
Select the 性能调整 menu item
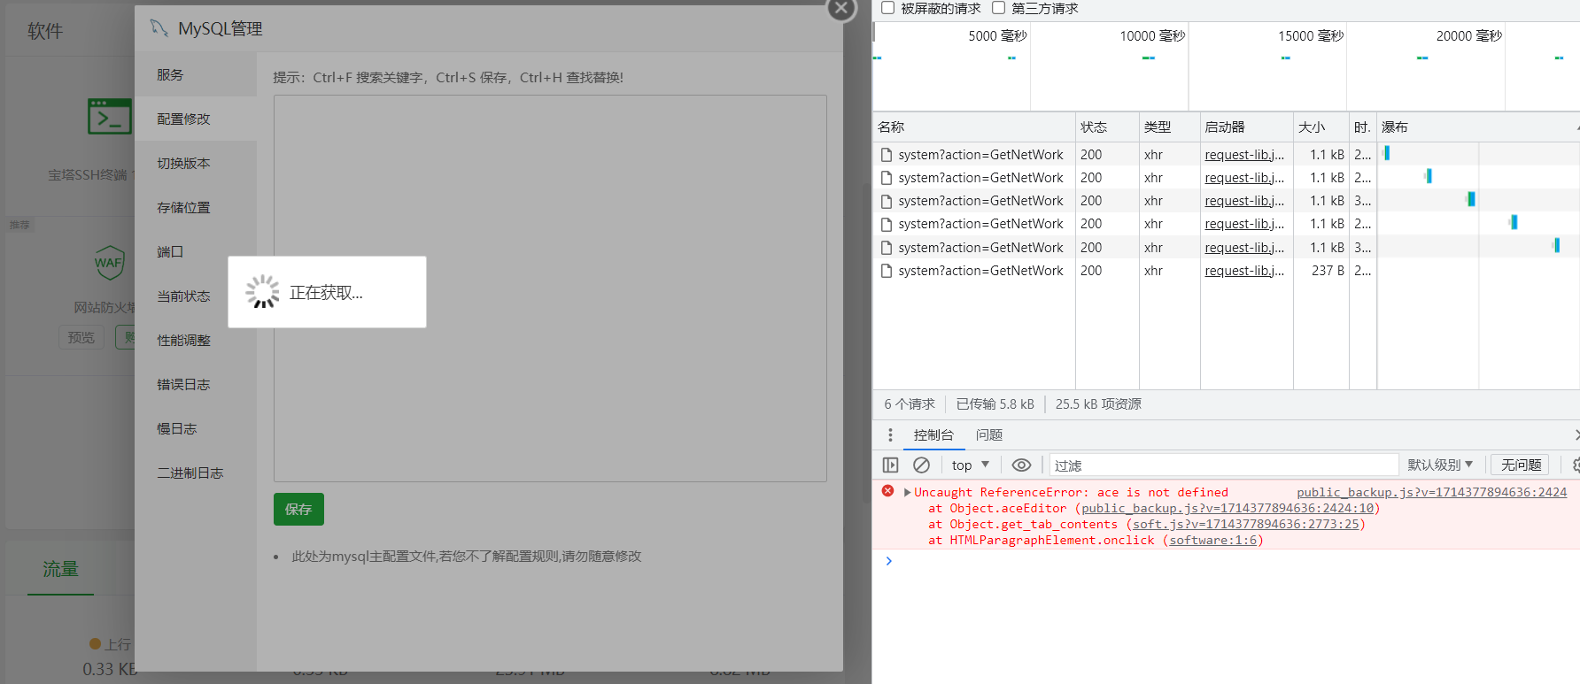[x=196, y=340]
